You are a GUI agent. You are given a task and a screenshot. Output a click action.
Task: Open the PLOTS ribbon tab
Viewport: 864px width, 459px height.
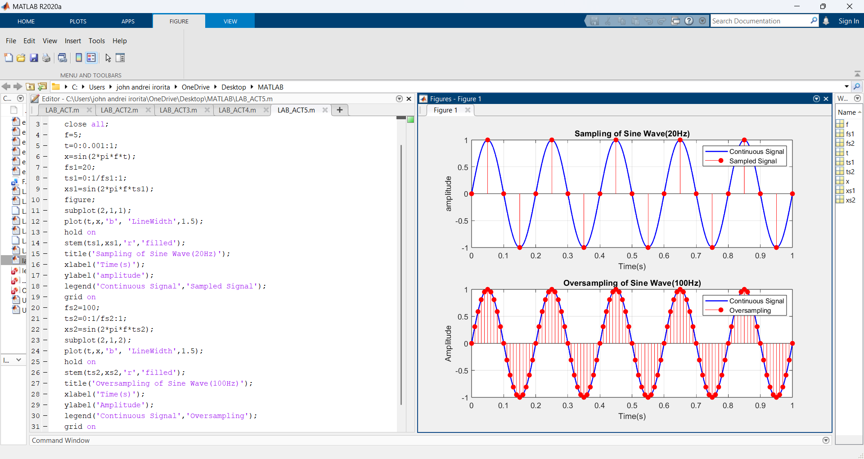78,21
